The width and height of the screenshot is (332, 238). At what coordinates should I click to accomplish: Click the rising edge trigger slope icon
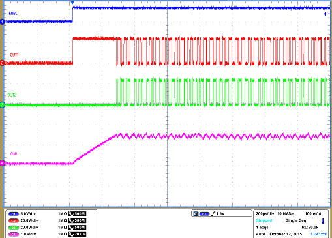[213, 214]
